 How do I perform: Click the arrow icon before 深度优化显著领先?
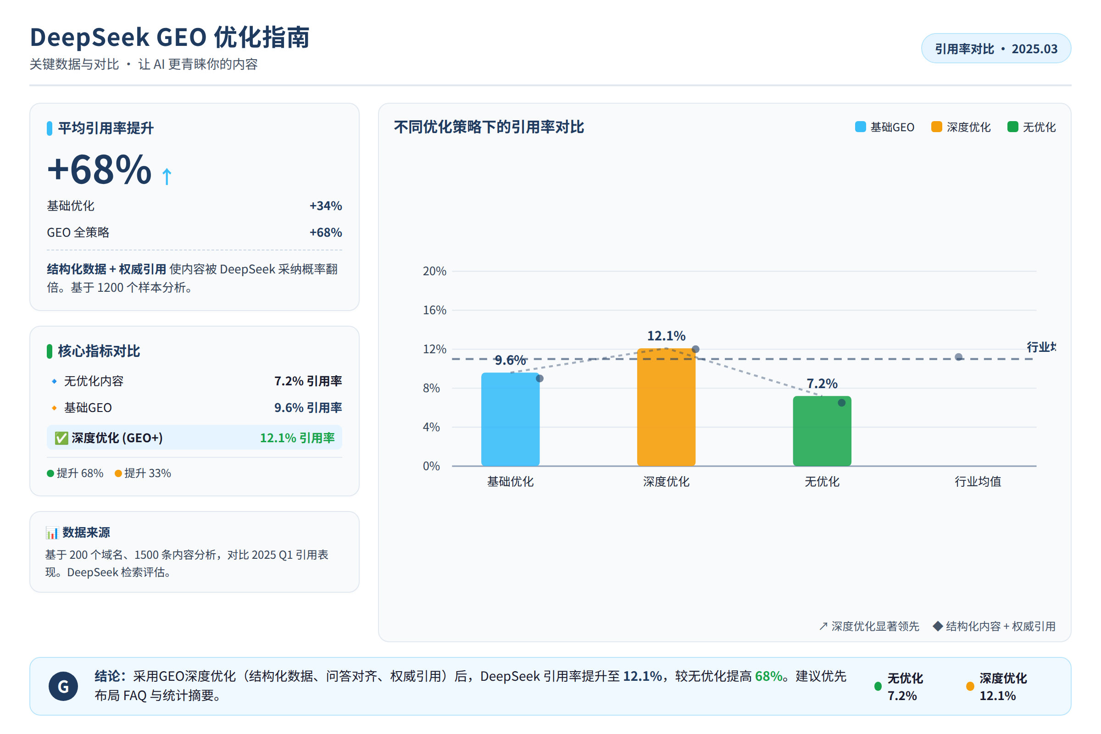coord(823,626)
